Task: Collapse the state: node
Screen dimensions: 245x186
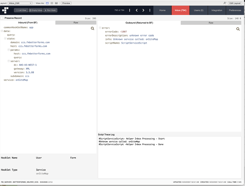Action: tap(5, 38)
